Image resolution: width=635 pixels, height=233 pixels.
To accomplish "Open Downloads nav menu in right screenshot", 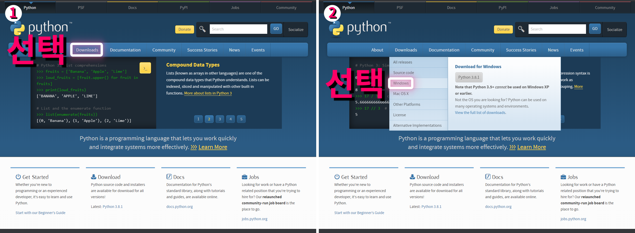I will [406, 50].
